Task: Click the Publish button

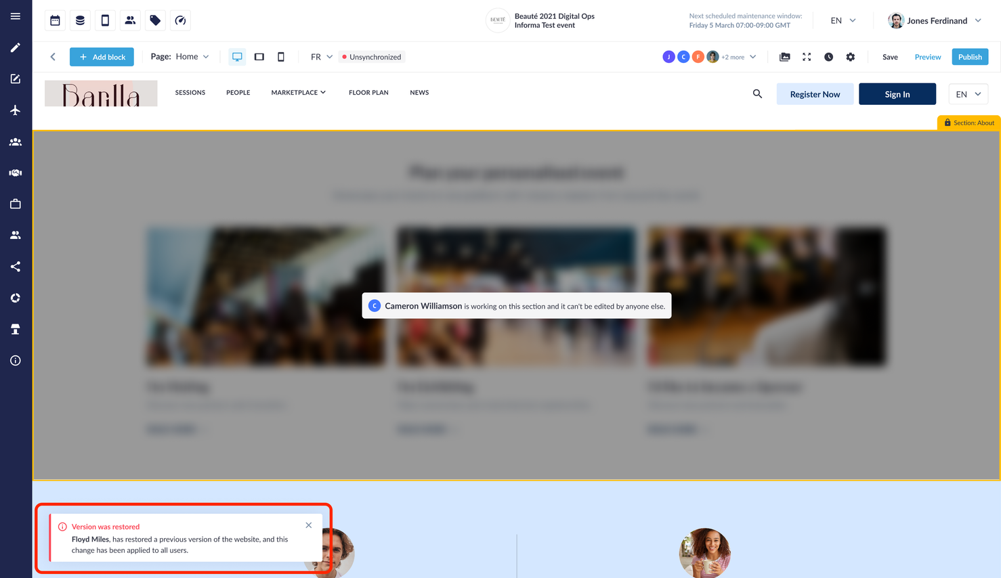Action: click(970, 57)
